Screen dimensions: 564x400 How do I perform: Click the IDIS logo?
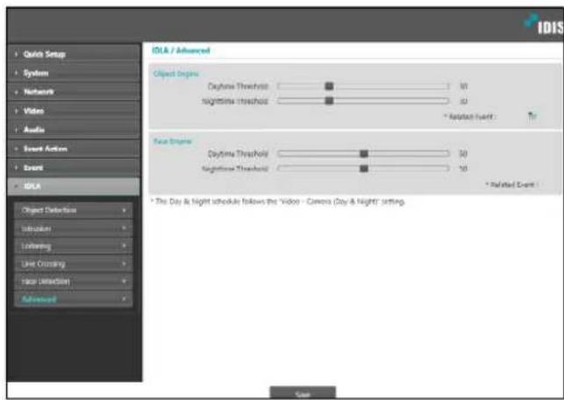coord(543,24)
